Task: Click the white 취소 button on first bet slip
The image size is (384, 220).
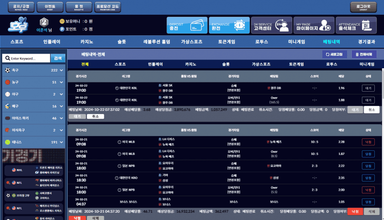Action: [x=372, y=110]
